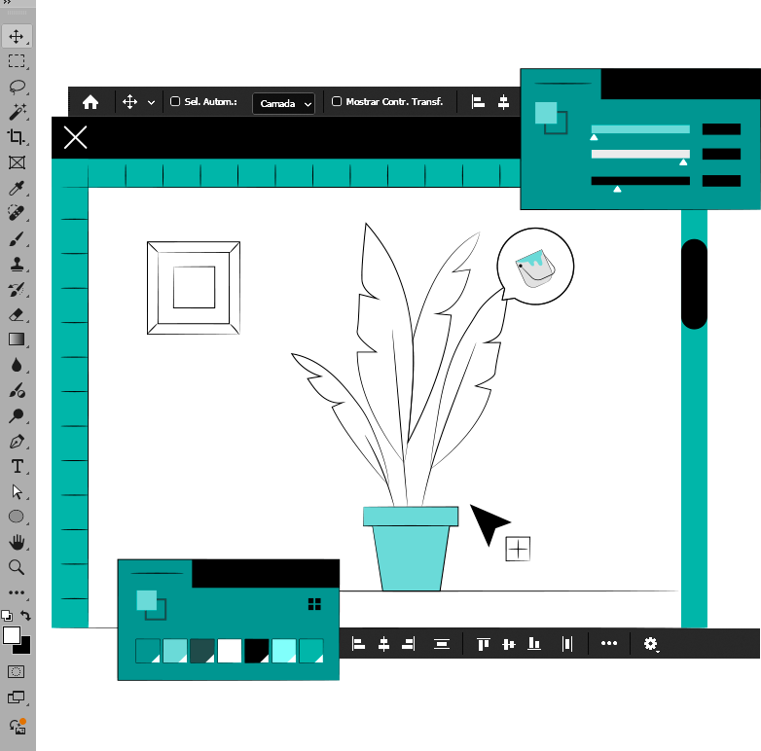This screenshot has width=761, height=751.
Task: Click the white X close icon
Action: [75, 137]
